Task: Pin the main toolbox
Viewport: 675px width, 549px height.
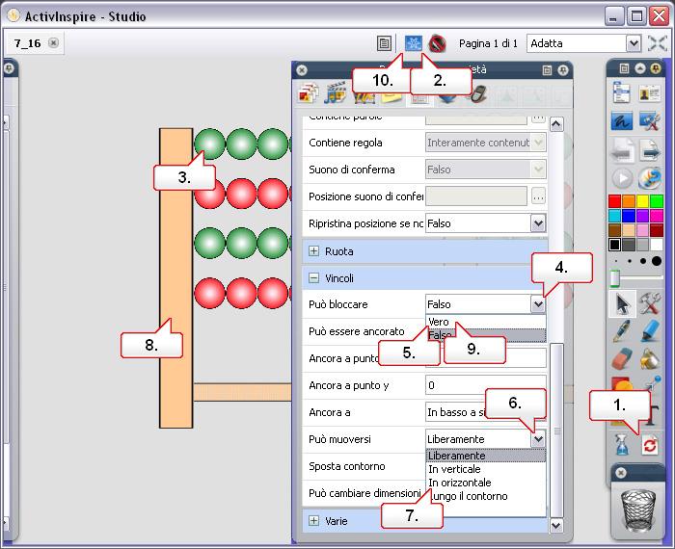Action: coord(656,68)
